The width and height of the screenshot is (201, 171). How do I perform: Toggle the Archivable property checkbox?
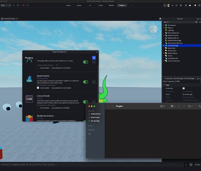click(184, 88)
